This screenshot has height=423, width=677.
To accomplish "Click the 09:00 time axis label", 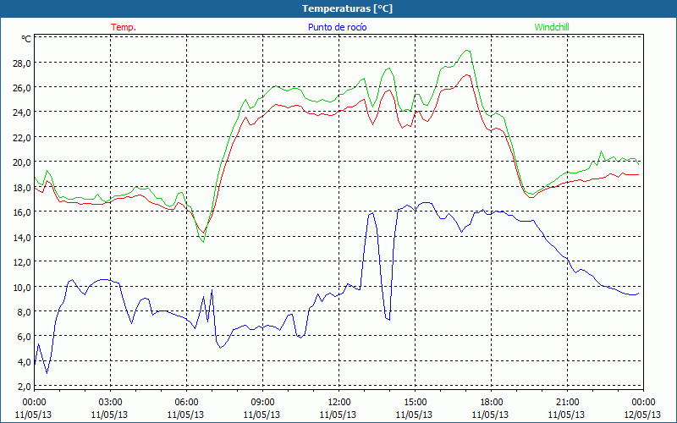I will [262, 403].
